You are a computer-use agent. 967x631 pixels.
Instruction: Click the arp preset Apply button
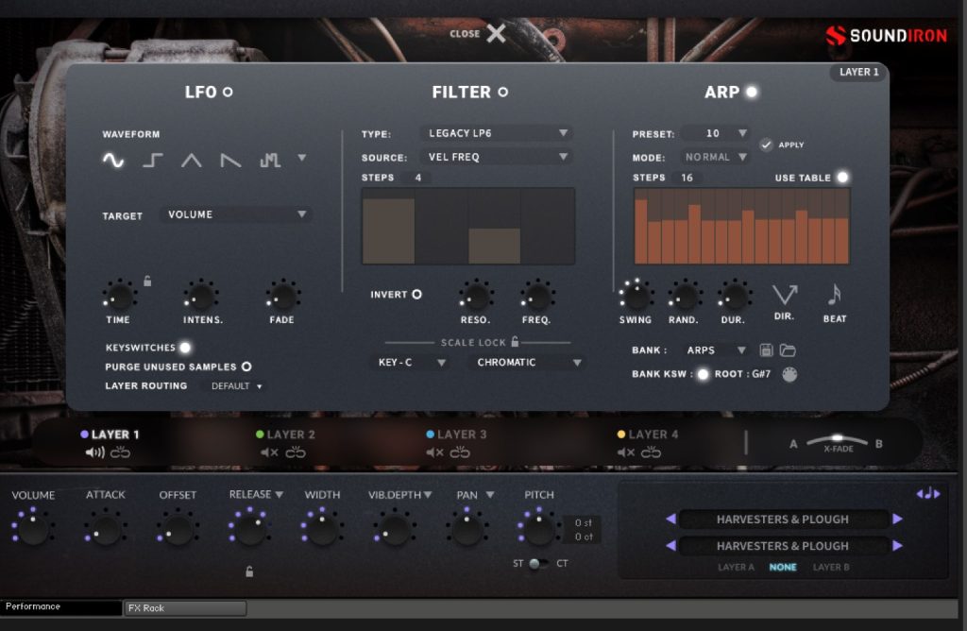[x=767, y=145]
